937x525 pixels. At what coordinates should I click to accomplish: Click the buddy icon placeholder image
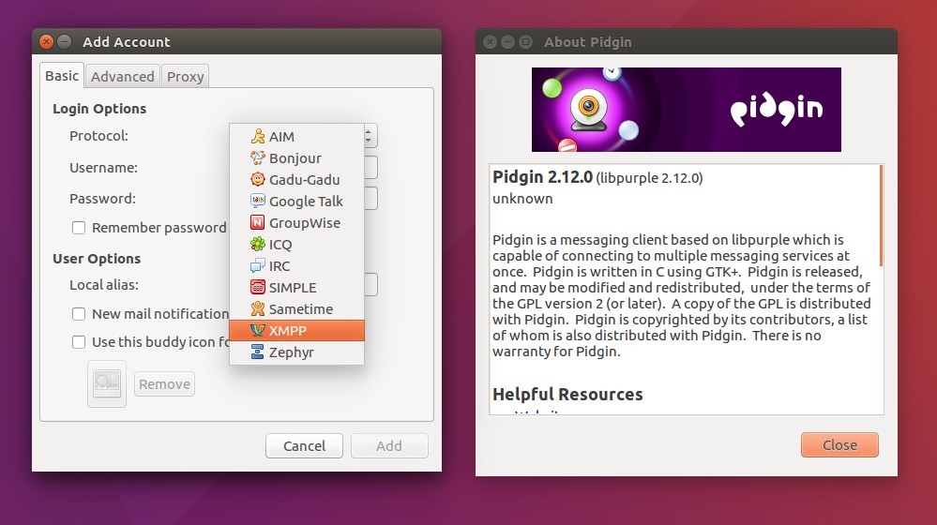click(107, 383)
